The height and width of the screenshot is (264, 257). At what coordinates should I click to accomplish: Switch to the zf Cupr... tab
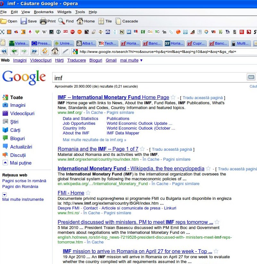tap(196, 43)
